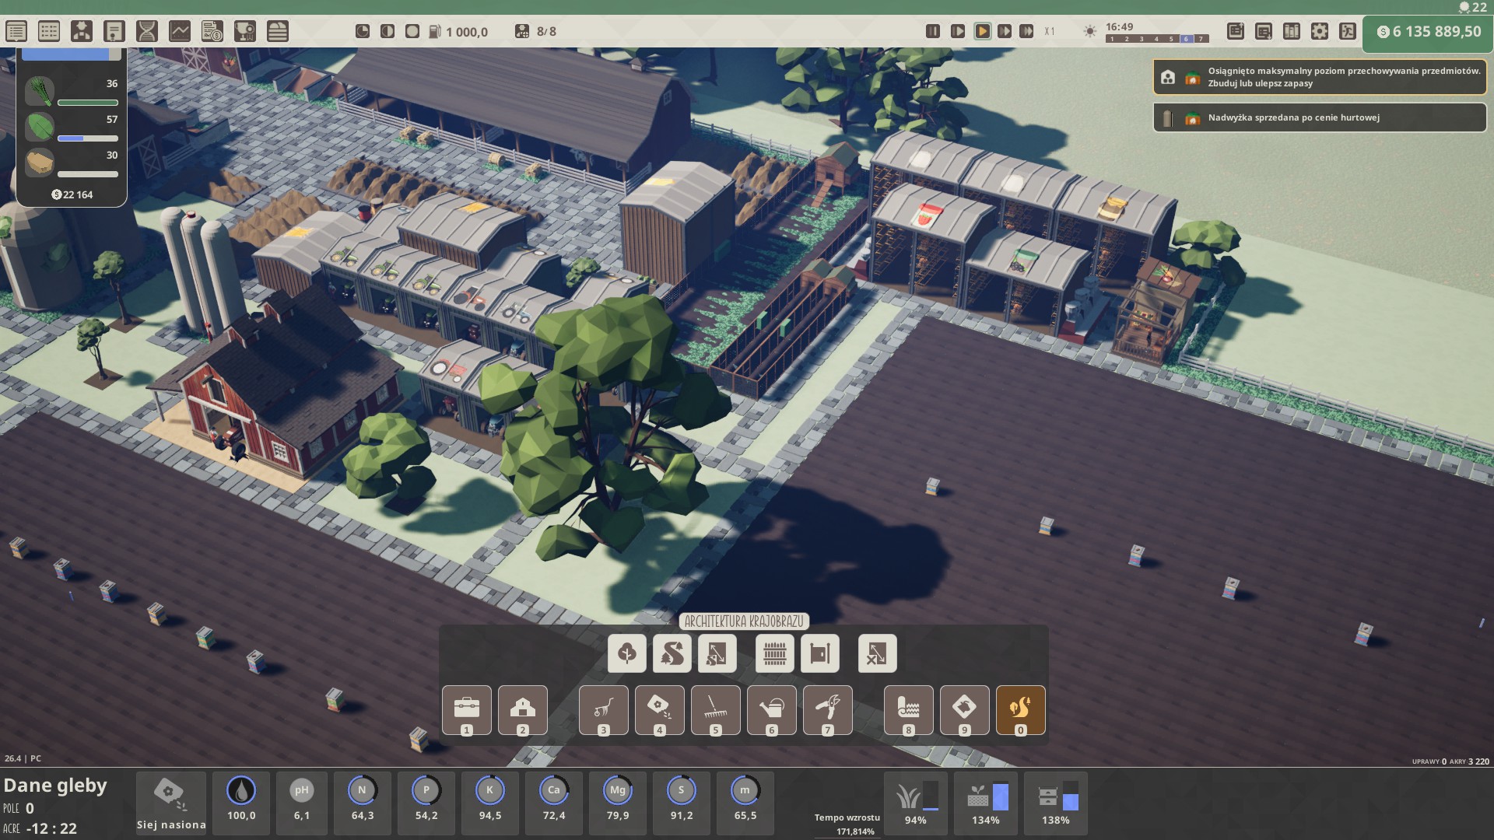Select day 6 in the week bar
This screenshot has width=1494, height=840.
pos(1185,39)
